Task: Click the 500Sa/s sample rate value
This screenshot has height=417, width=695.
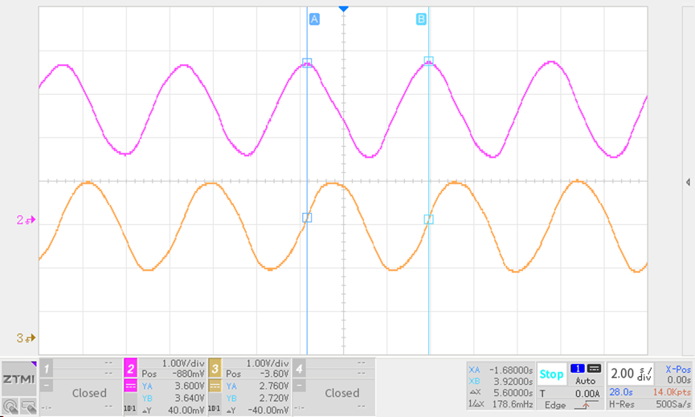Action: pos(673,404)
